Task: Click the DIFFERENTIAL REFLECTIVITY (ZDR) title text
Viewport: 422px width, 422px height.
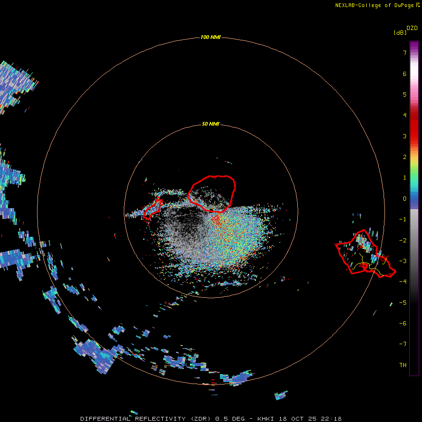Action: (146, 419)
